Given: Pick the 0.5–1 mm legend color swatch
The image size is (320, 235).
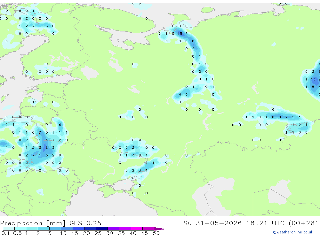Looking at the screenshot, I should tap(20, 229).
